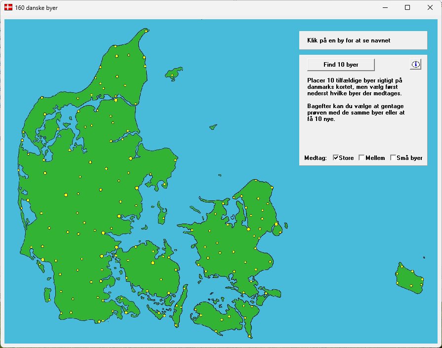Select the large Copenhagen dot on eastern Zealand
442x348 pixels.
click(275, 223)
